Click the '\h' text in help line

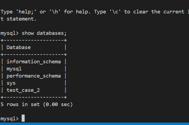click(x=55, y=12)
